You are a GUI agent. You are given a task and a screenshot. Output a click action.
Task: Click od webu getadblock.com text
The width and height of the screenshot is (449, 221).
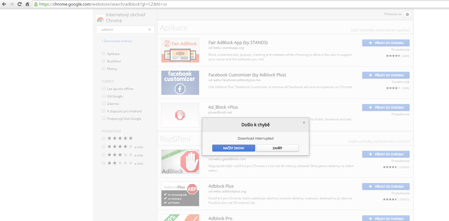(x=227, y=159)
